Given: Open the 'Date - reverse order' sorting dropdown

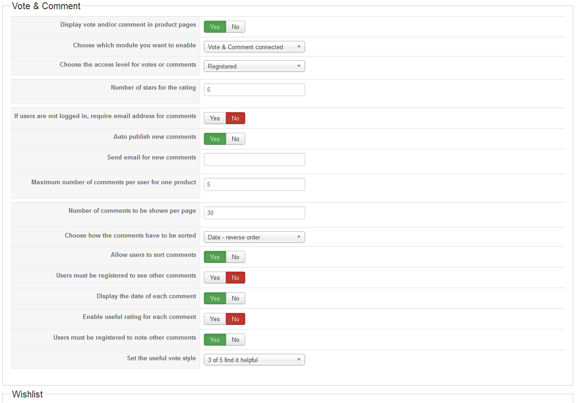Looking at the screenshot, I should pyautogui.click(x=254, y=237).
